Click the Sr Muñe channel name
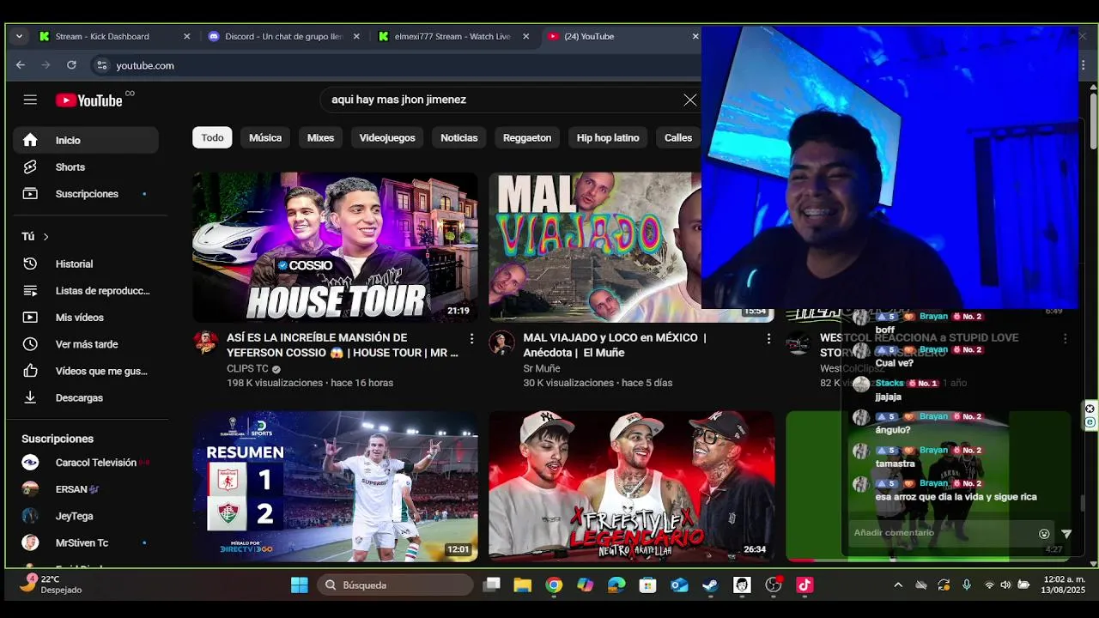The image size is (1099, 618). (542, 368)
